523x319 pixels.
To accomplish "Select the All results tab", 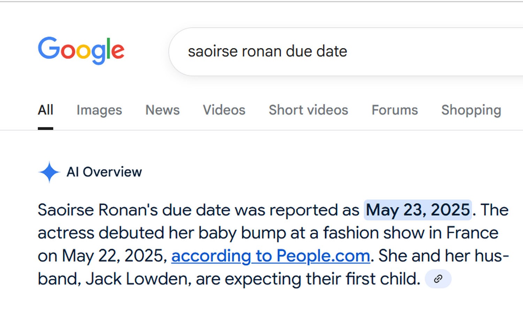I will point(45,110).
